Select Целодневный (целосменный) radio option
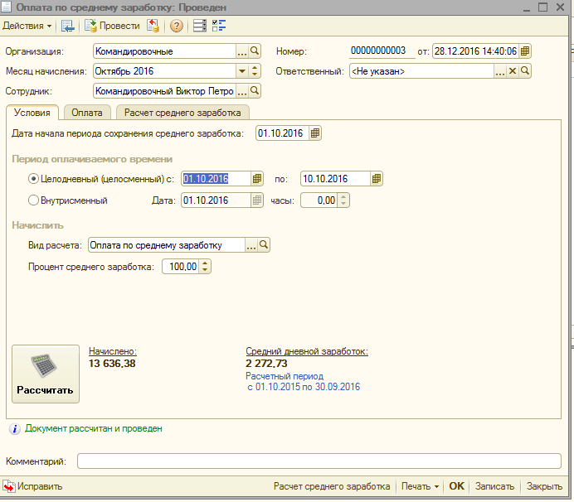Viewport: 574px width, 502px height. click(33, 178)
